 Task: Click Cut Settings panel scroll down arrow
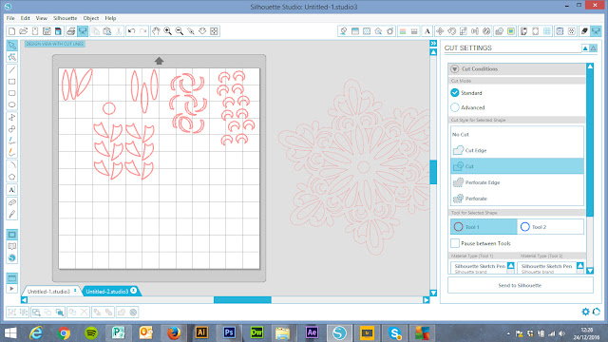590,271
